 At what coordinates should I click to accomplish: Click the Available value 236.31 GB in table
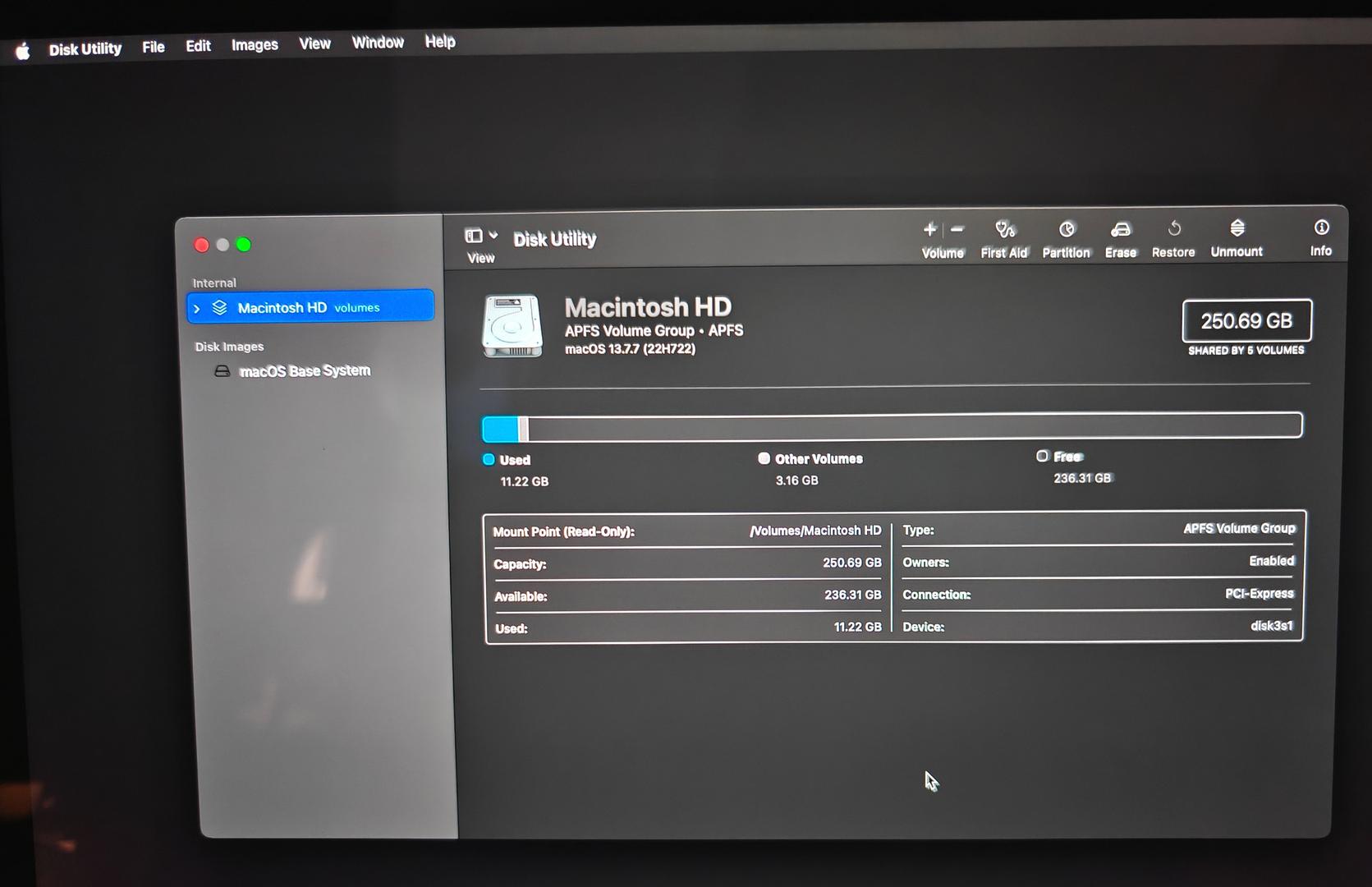coord(853,595)
